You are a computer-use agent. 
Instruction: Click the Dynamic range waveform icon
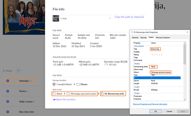pos(106,64)
